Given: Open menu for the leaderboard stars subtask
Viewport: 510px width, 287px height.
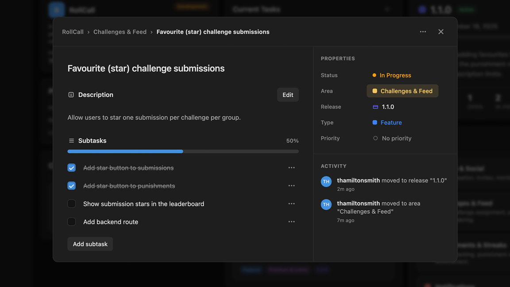Looking at the screenshot, I should pos(291,204).
